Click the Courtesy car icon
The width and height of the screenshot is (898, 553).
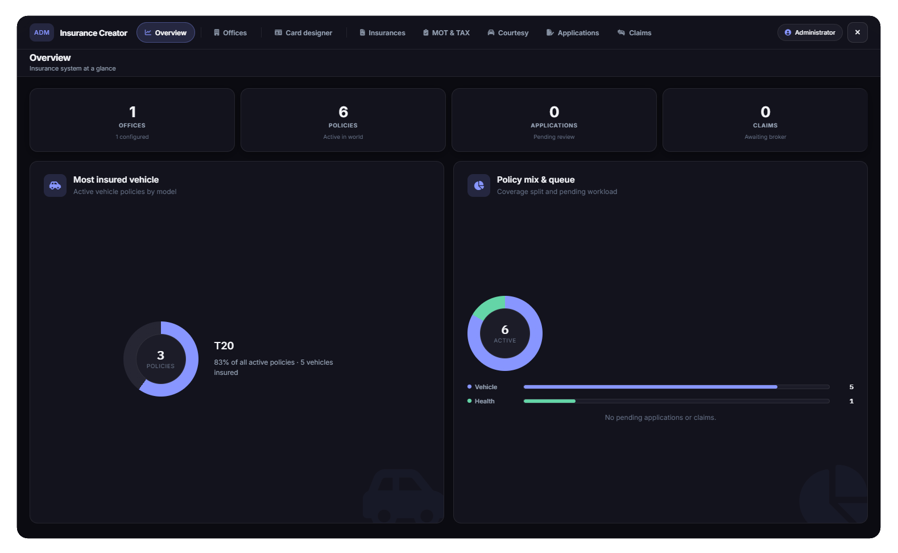pyautogui.click(x=491, y=32)
